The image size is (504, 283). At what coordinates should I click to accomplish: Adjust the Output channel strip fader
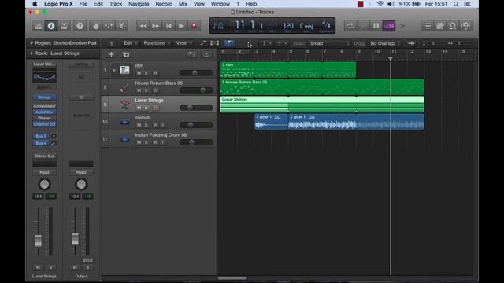coord(75,239)
